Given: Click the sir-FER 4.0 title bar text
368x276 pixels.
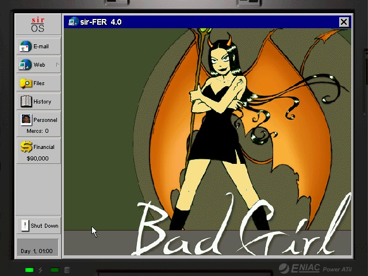Looking at the screenshot, I should [x=101, y=22].
